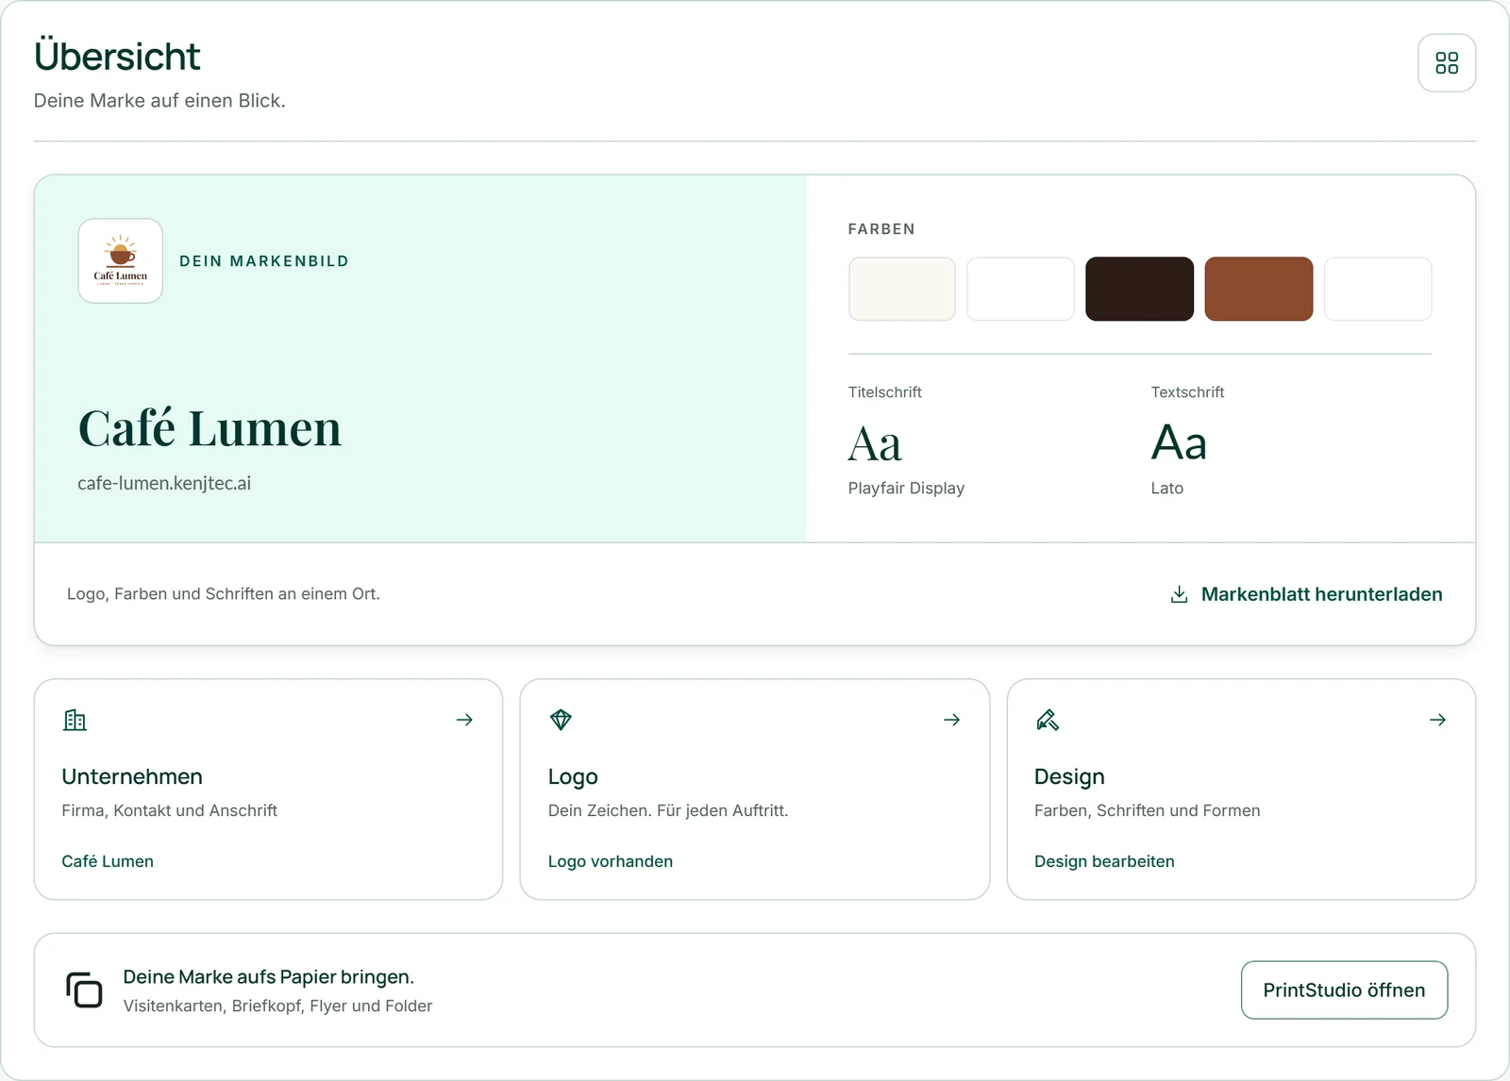This screenshot has height=1081, width=1510.
Task: Click the Titelschrift label
Action: [884, 392]
